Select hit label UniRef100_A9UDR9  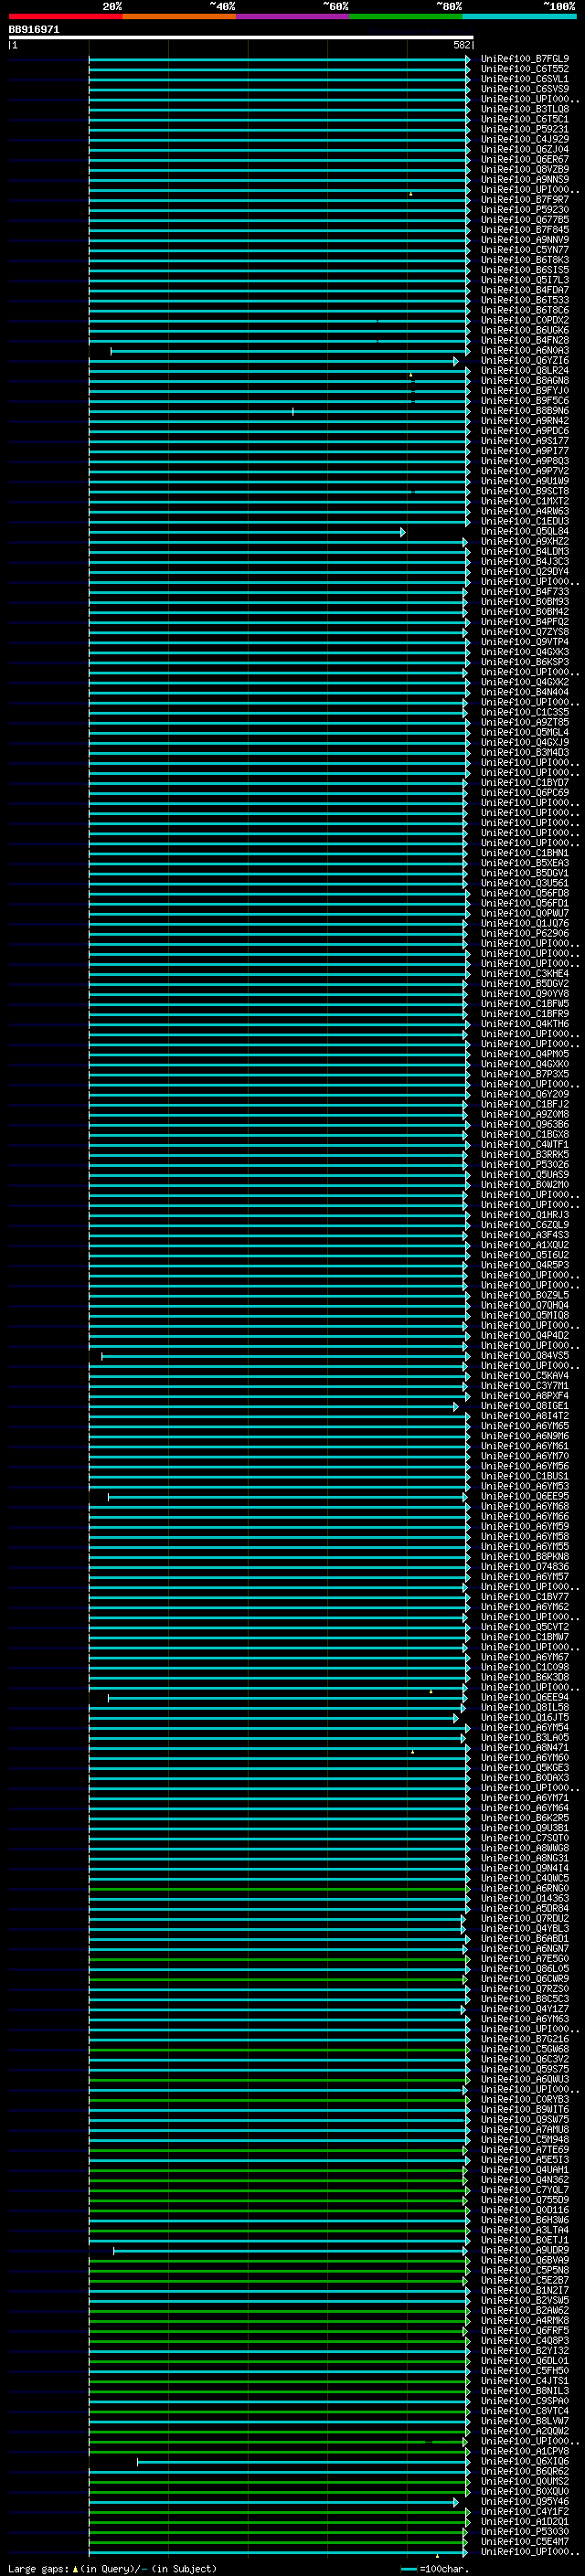click(524, 2250)
